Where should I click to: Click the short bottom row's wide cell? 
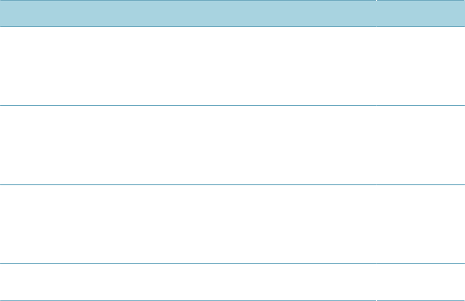(188, 282)
